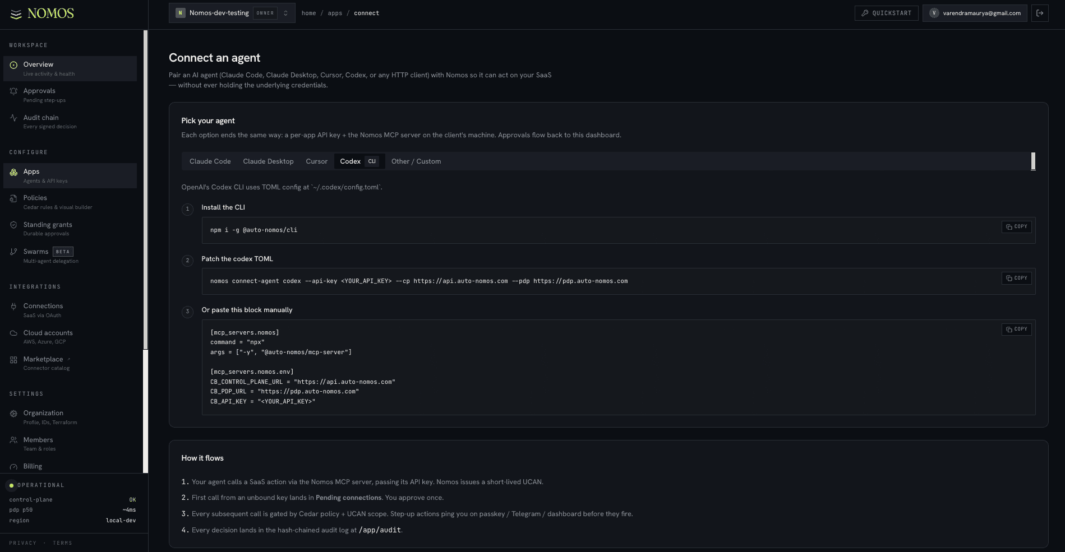The width and height of the screenshot is (1065, 552).
Task: Open the account menu varendramaurya@gmail.com
Action: pyautogui.click(x=975, y=13)
